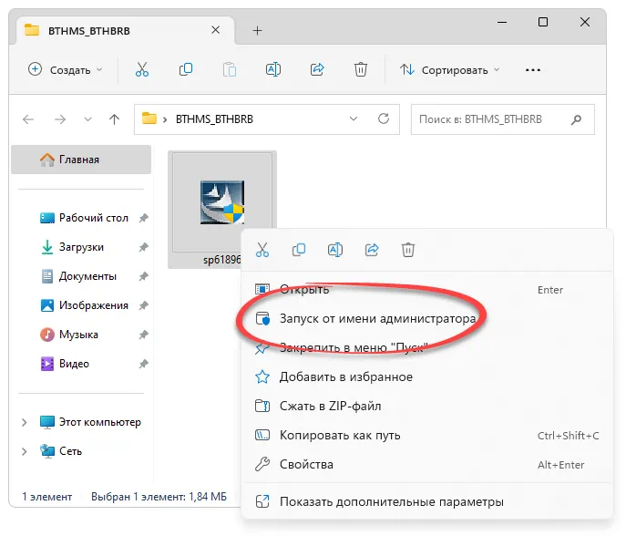Screen dimensions: 626x536
Task: Select Добавить в избранное
Action: coord(427,376)
